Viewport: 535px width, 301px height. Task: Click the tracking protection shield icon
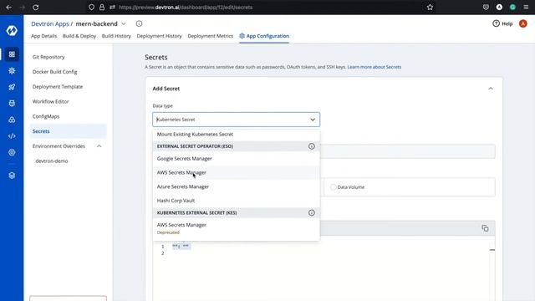[91, 8]
